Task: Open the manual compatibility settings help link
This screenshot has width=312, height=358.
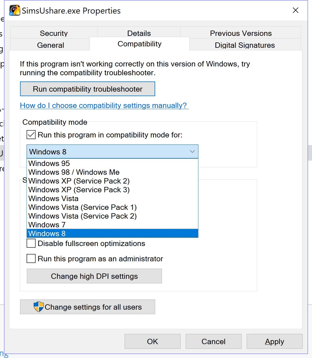Action: coord(103,105)
